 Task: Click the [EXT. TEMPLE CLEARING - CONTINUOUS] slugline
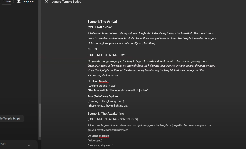tap(113, 119)
